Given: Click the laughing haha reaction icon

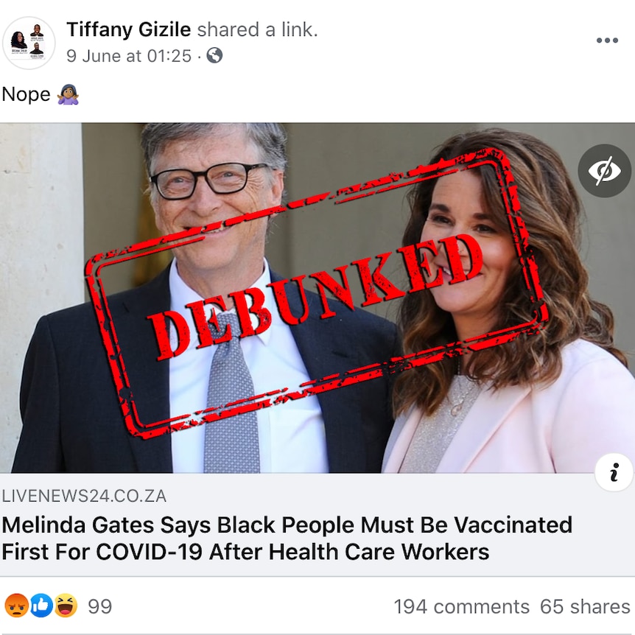Looking at the screenshot, I should 66,606.
